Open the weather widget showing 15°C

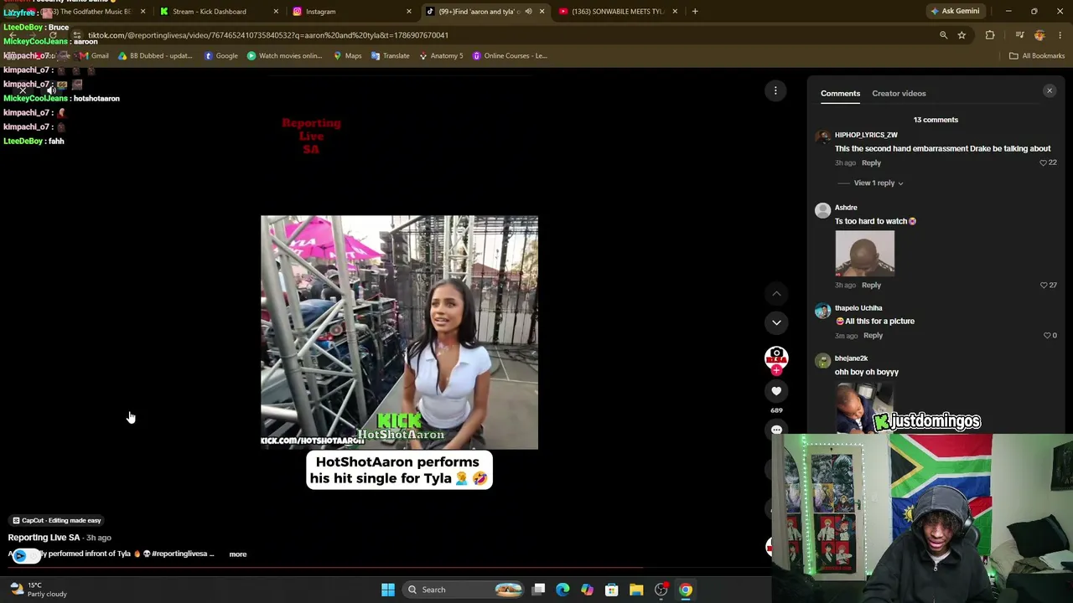tap(39, 590)
